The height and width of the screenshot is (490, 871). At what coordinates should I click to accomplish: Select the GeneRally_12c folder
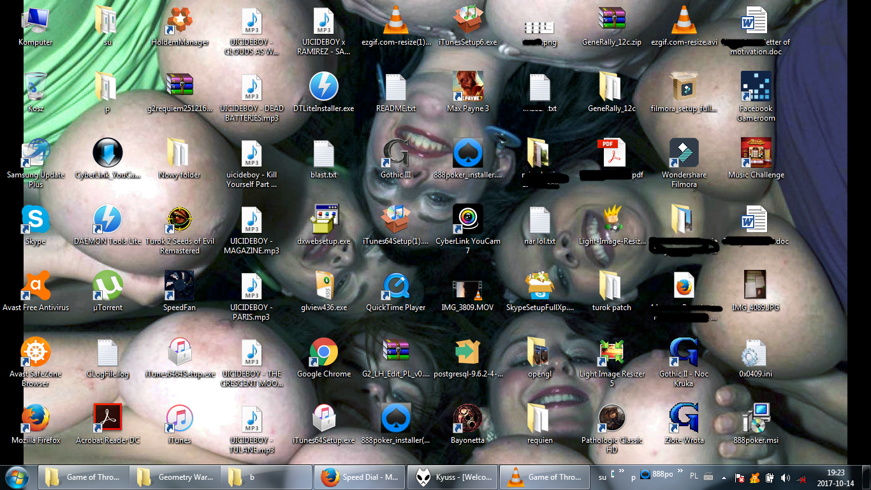tap(612, 93)
